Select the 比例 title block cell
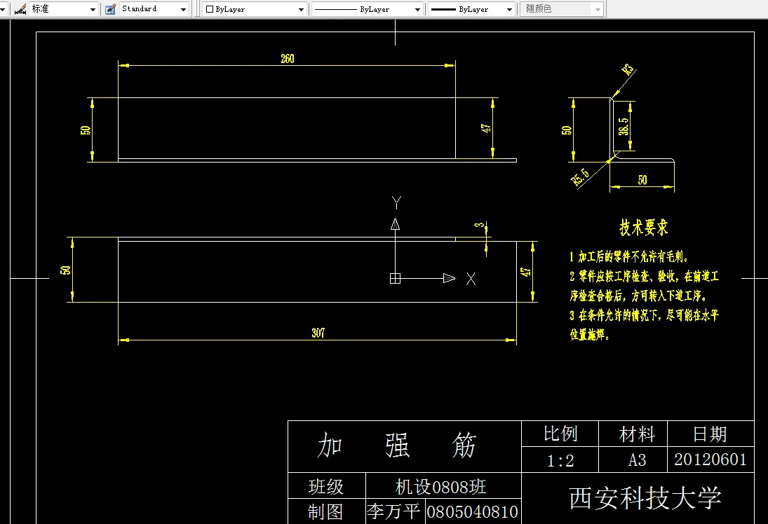This screenshot has height=524, width=768. [x=561, y=434]
